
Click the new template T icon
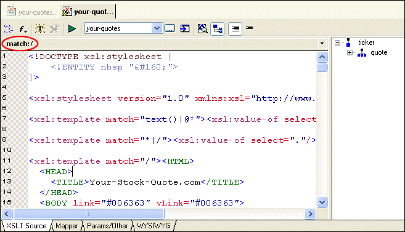(x=40, y=28)
